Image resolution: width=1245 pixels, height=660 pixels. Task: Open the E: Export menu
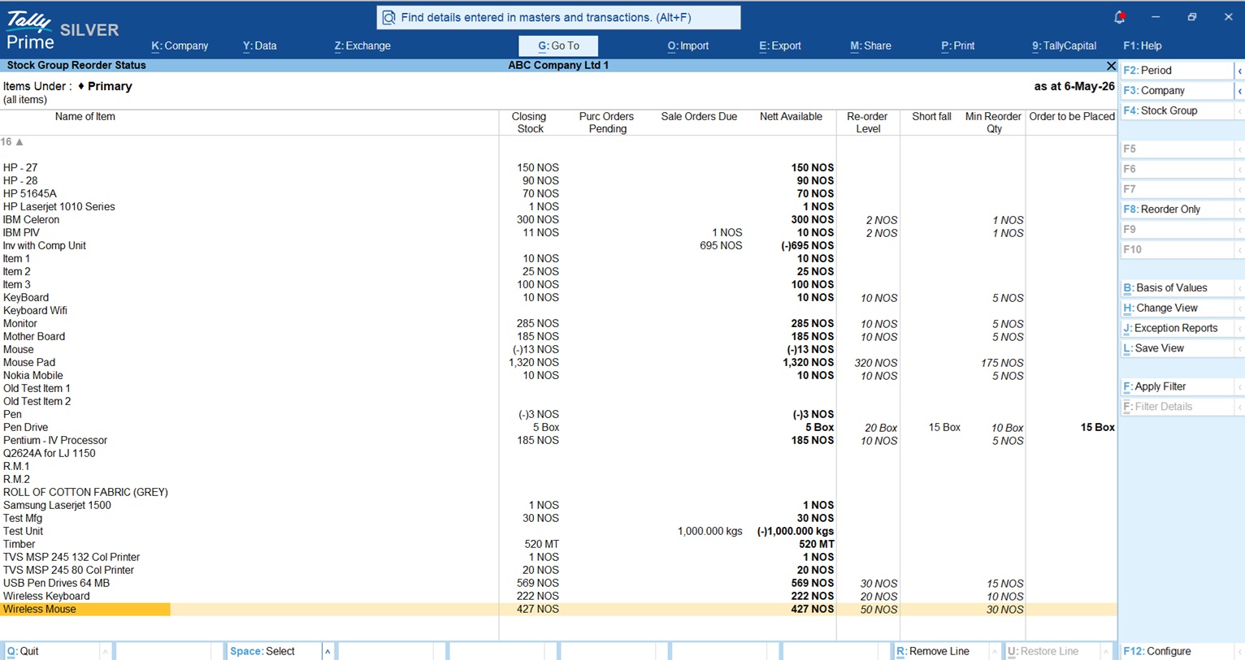tap(780, 46)
